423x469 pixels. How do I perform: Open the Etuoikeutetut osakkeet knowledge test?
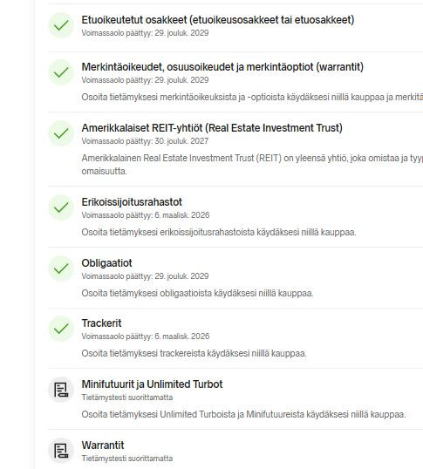coord(218,20)
